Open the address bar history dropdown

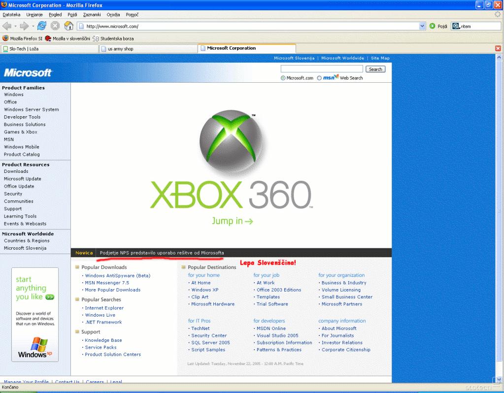pyautogui.click(x=422, y=26)
